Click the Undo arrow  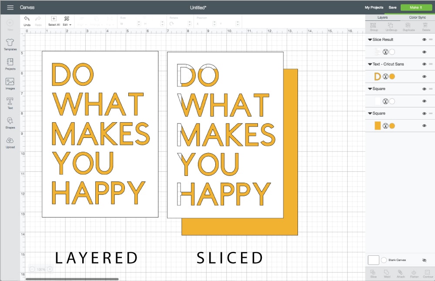pos(27,19)
